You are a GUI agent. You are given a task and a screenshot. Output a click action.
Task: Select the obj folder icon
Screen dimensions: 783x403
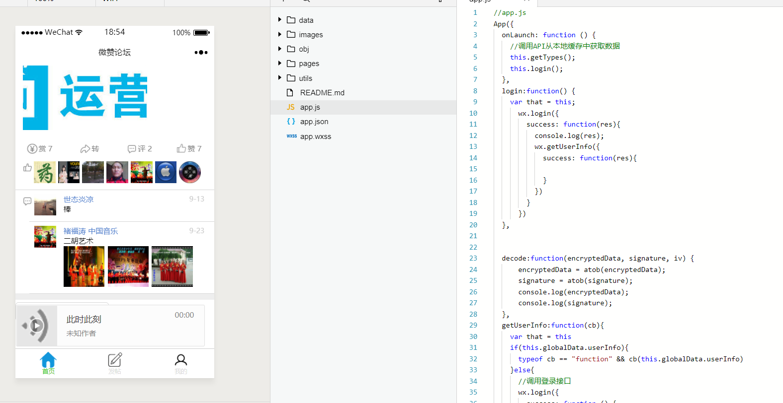click(291, 49)
